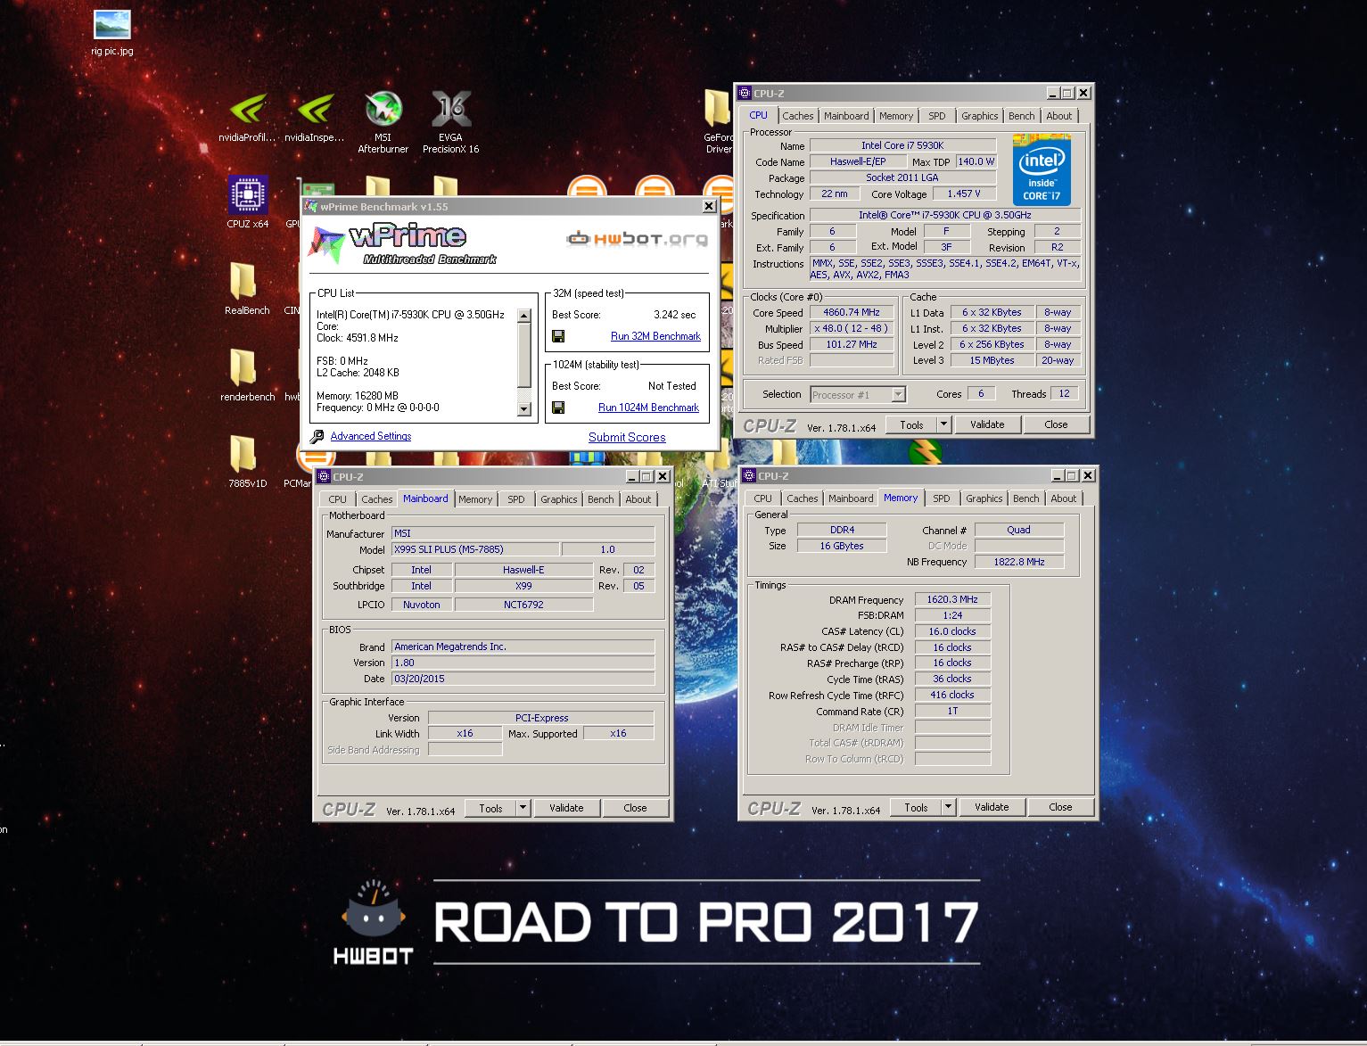
Task: Close the wPrime Benchmark window
Action: (709, 206)
